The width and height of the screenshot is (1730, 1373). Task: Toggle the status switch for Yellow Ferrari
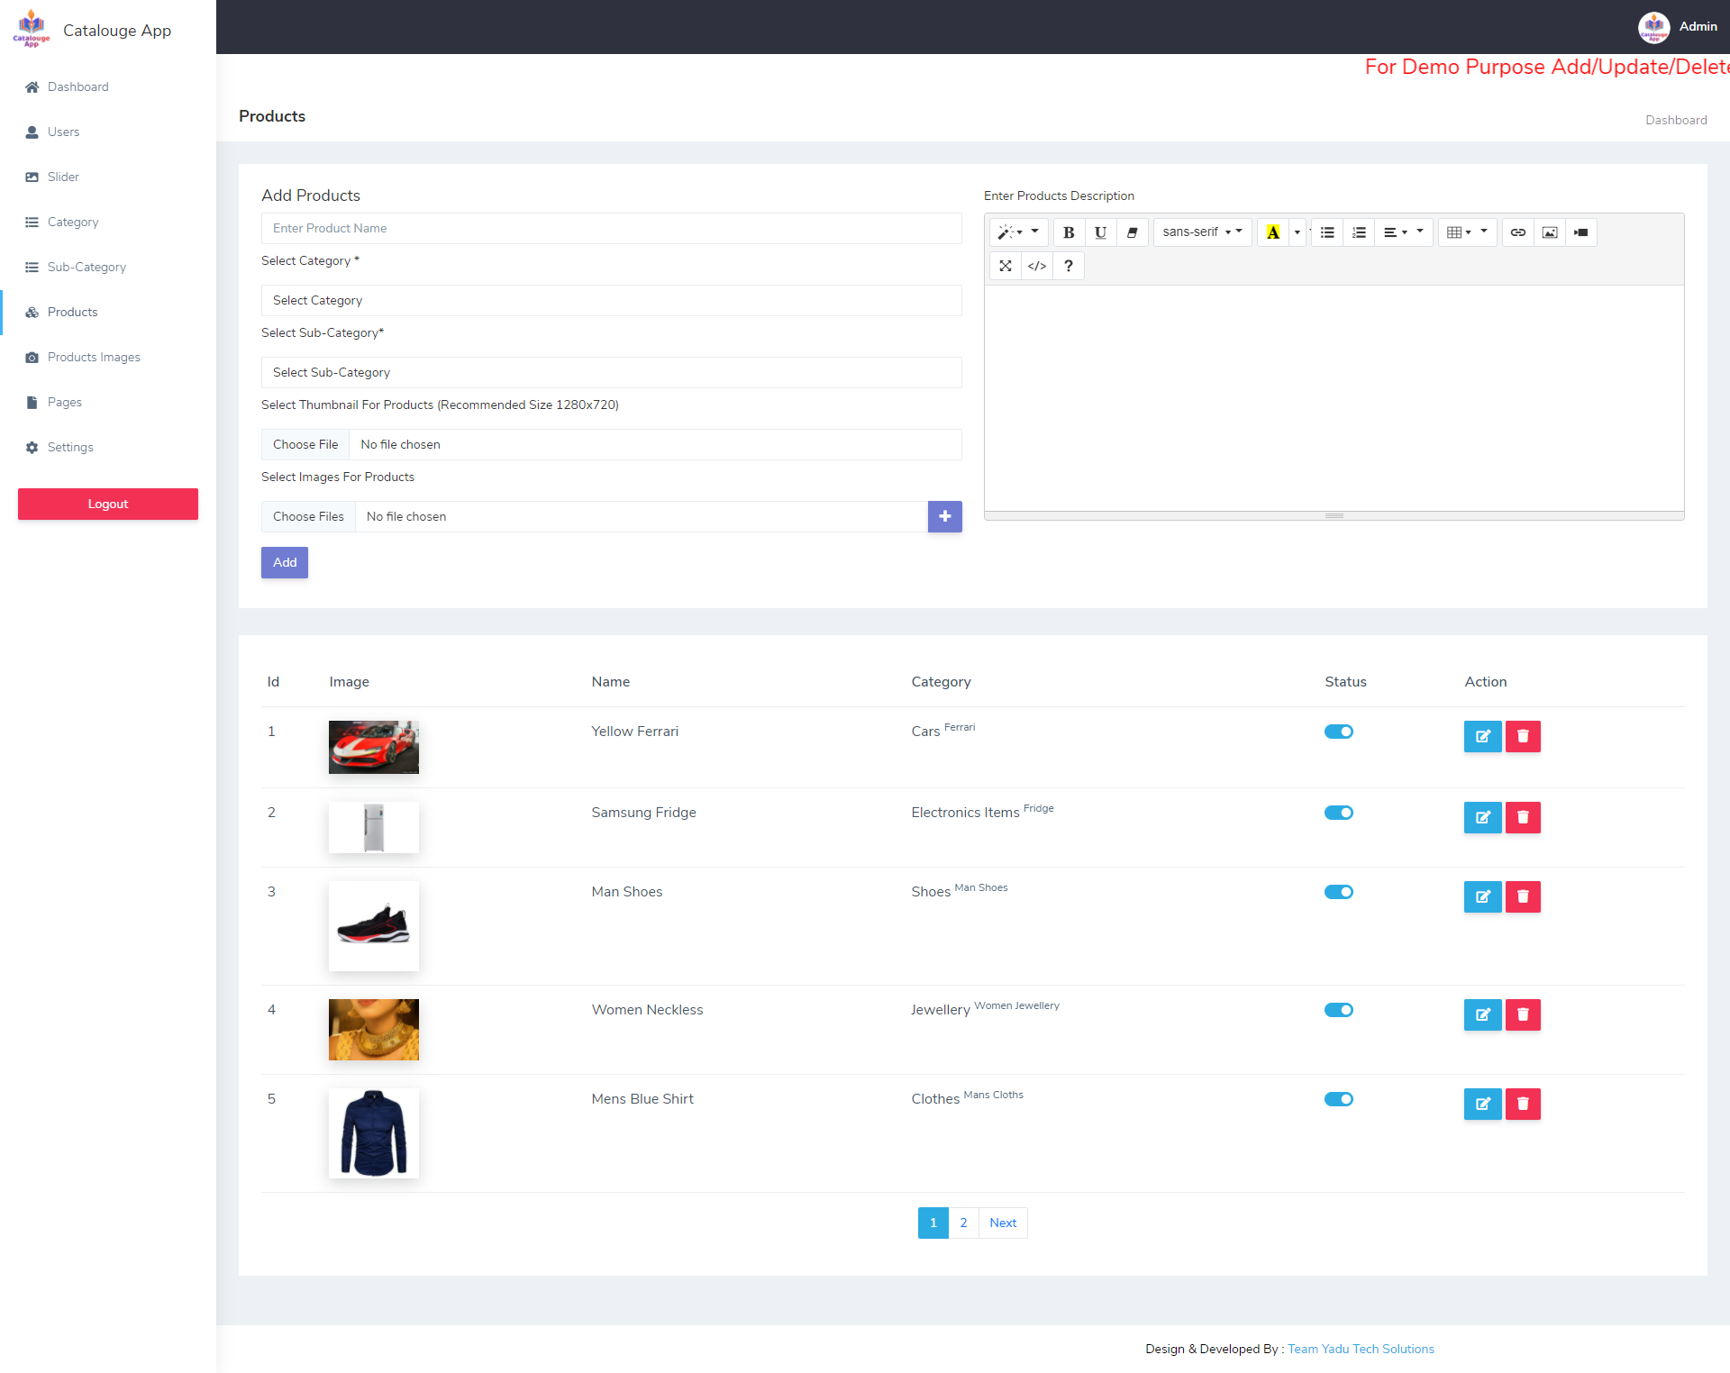(x=1338, y=732)
